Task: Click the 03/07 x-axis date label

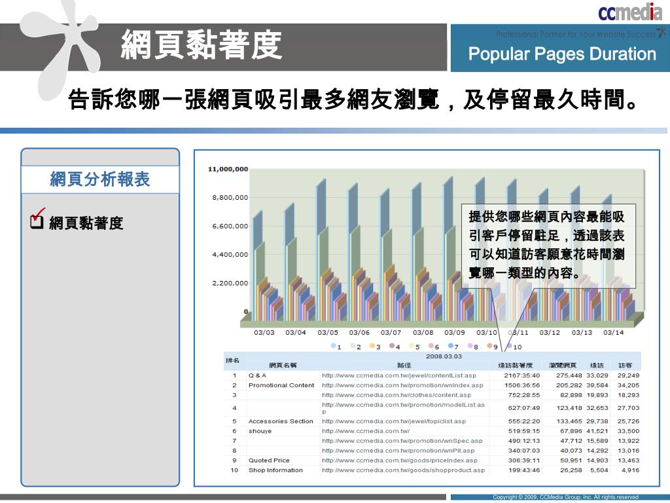Action: (391, 332)
